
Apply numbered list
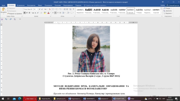click(57, 9)
